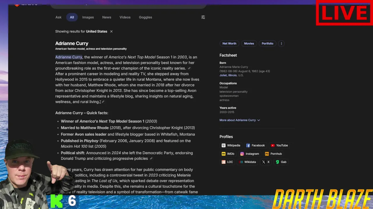
Task: Open the Goggles tab
Action: pyautogui.click(x=145, y=17)
